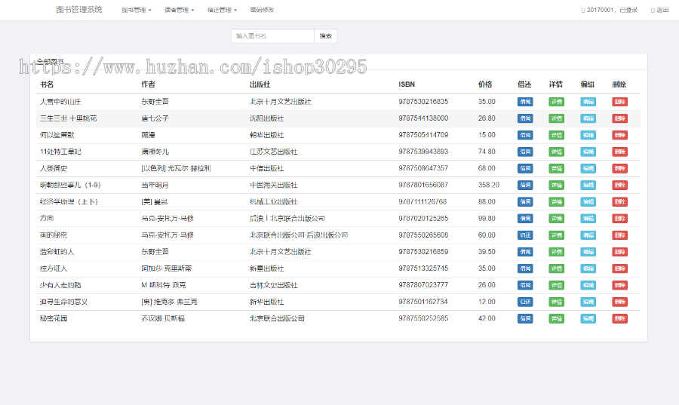
Task: Select author cell 唐七公子
Action: [x=155, y=118]
